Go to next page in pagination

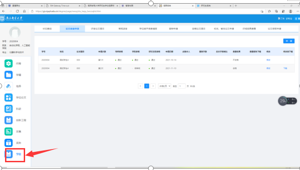153,86
